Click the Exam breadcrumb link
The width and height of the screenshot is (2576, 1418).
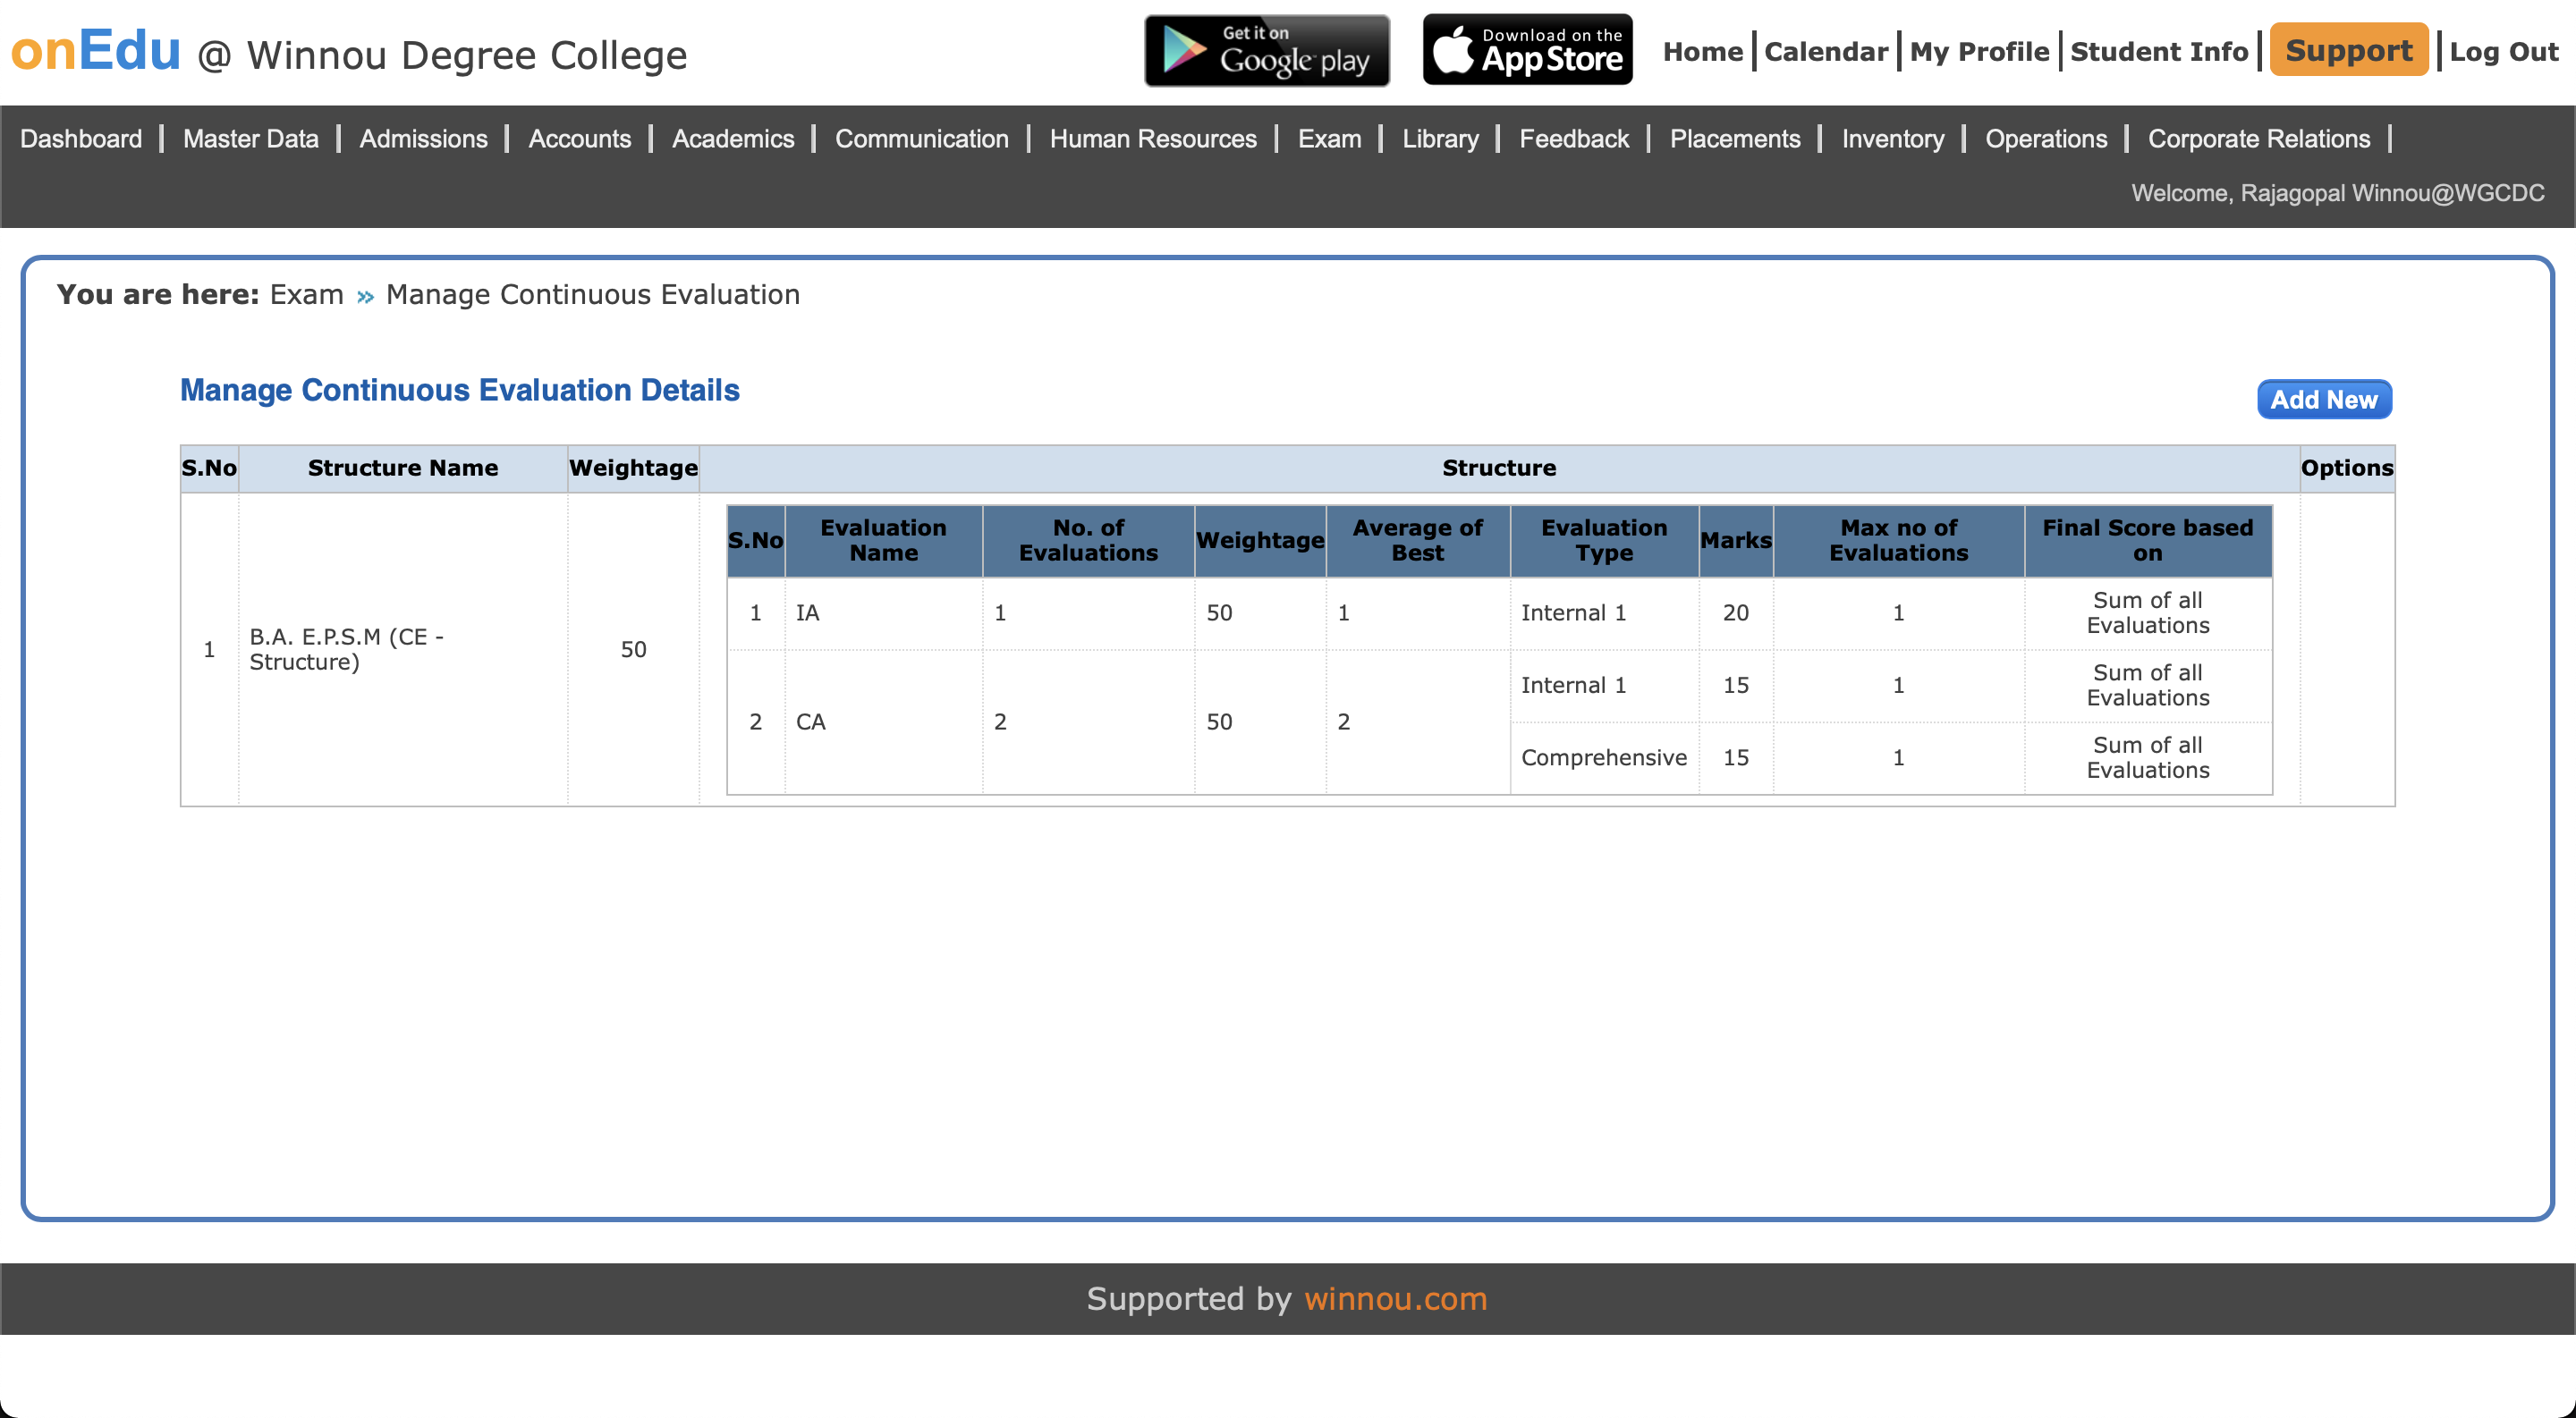[306, 295]
